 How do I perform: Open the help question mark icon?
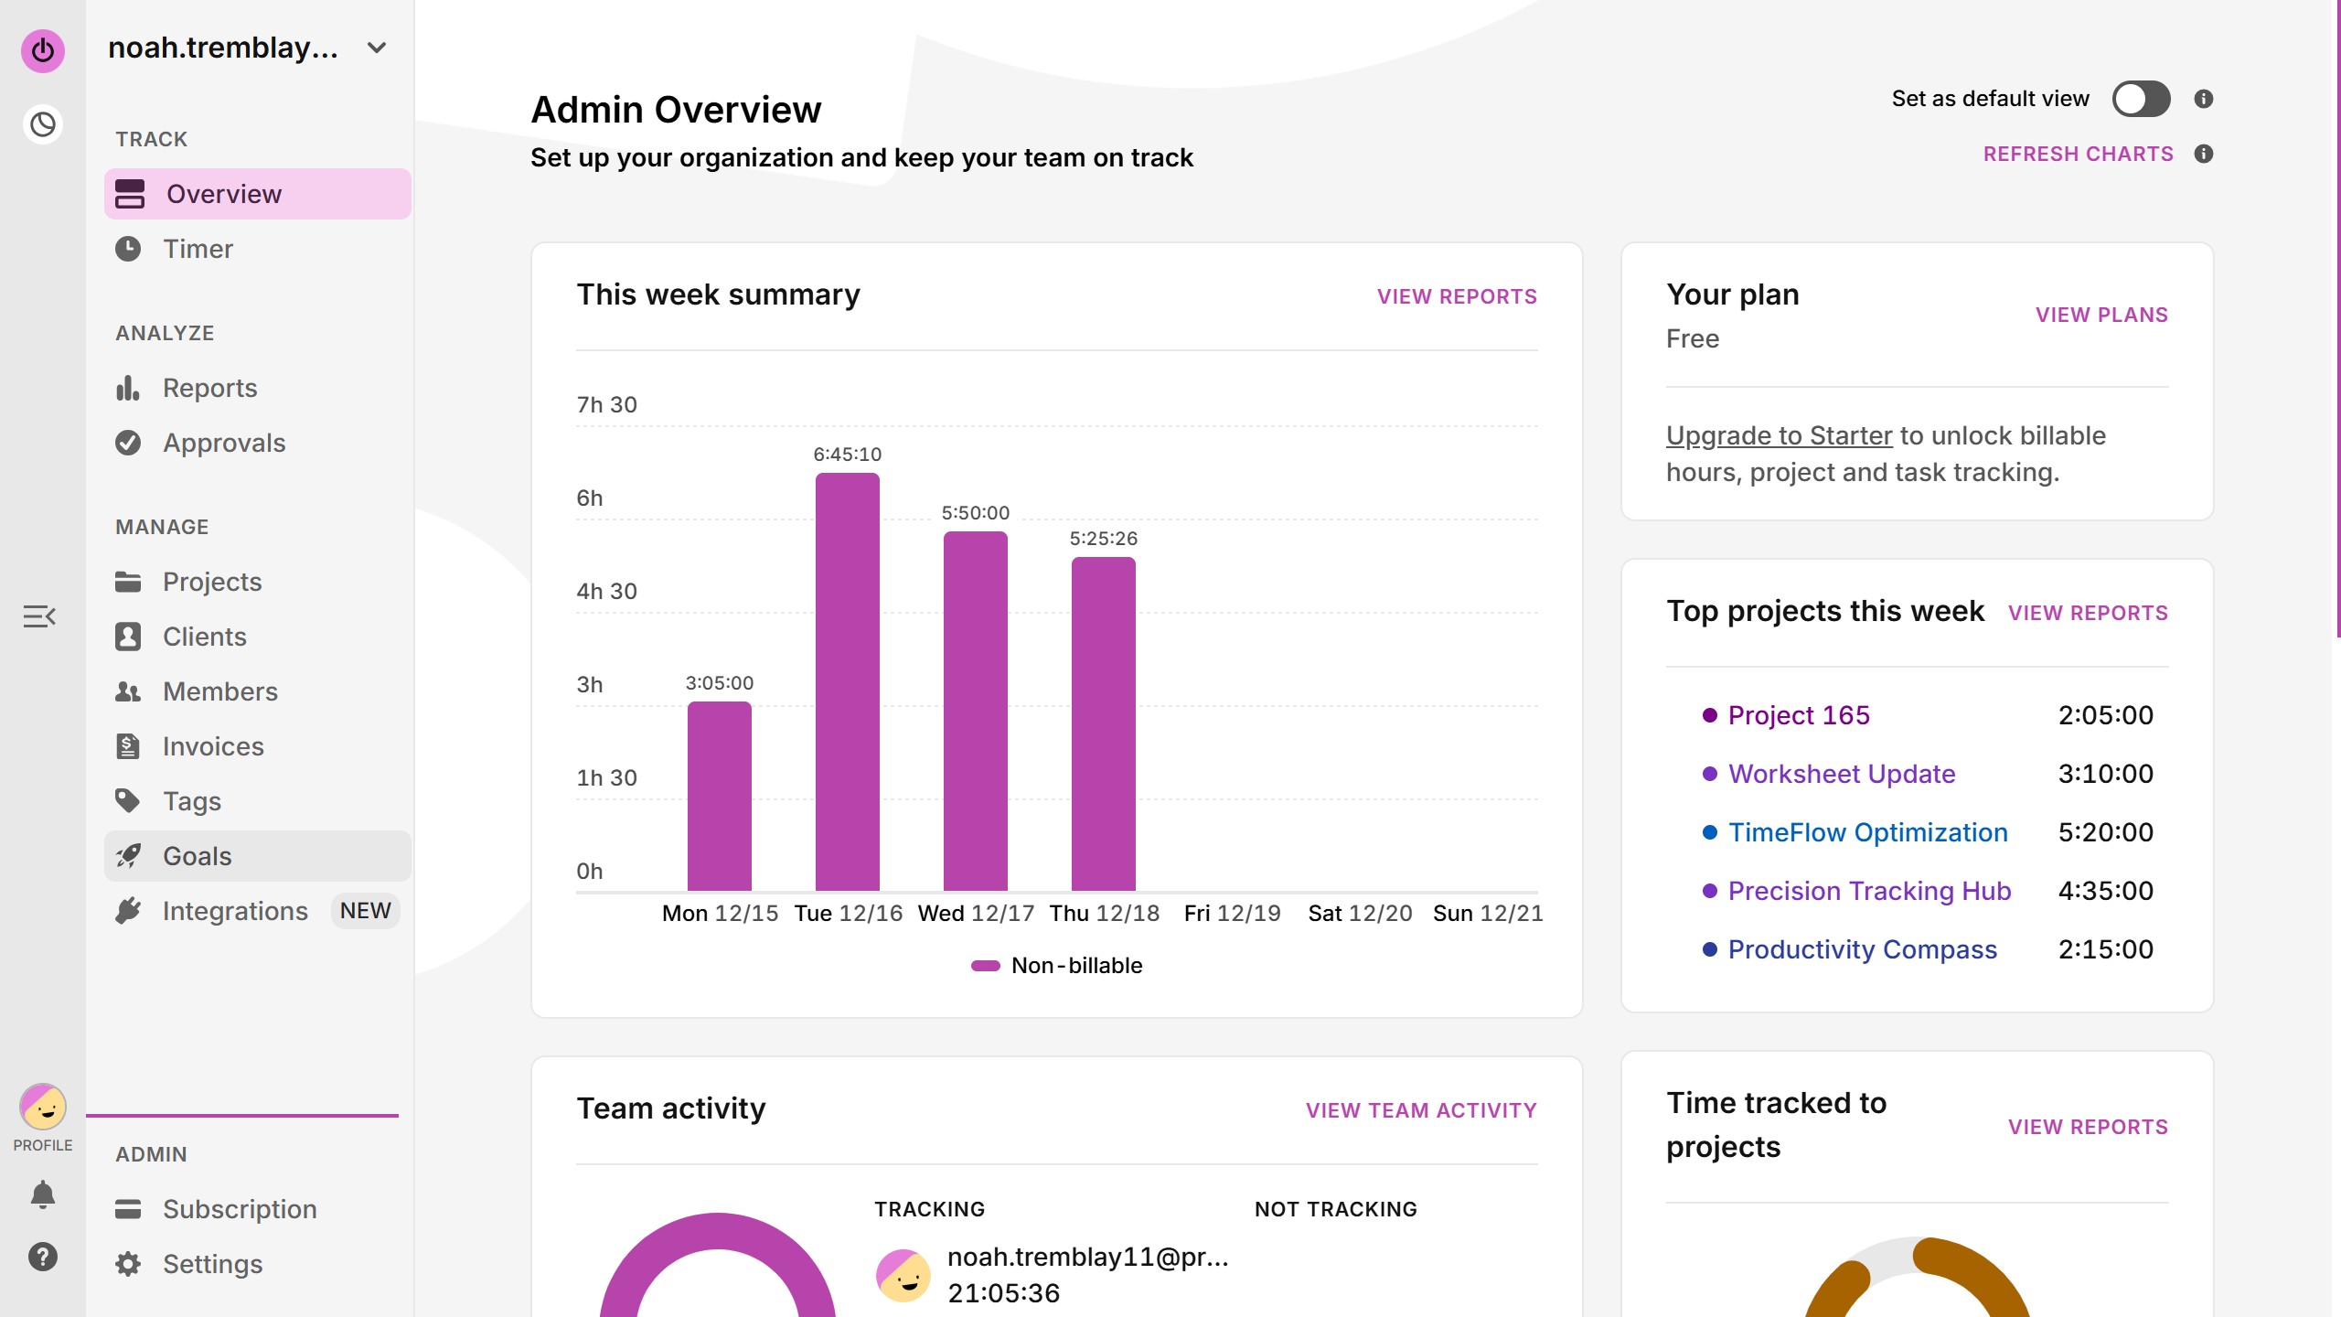coord(43,1257)
